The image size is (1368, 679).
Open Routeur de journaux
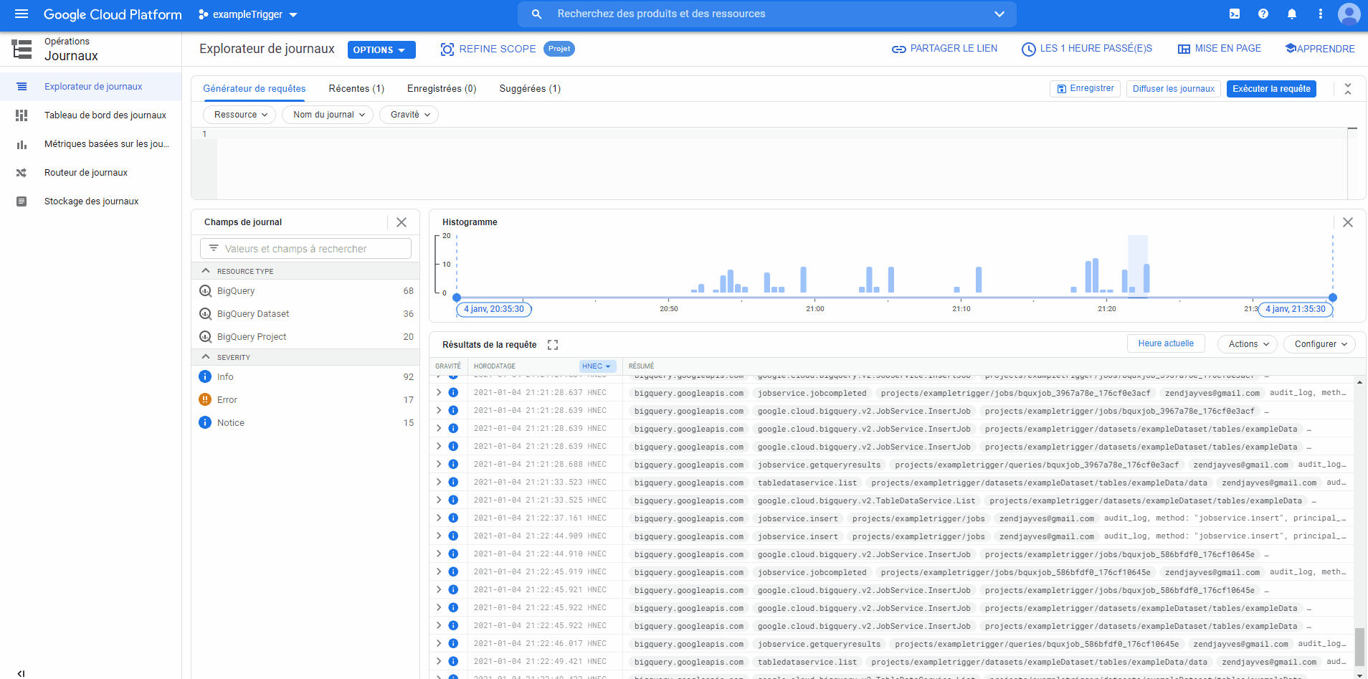click(x=86, y=172)
